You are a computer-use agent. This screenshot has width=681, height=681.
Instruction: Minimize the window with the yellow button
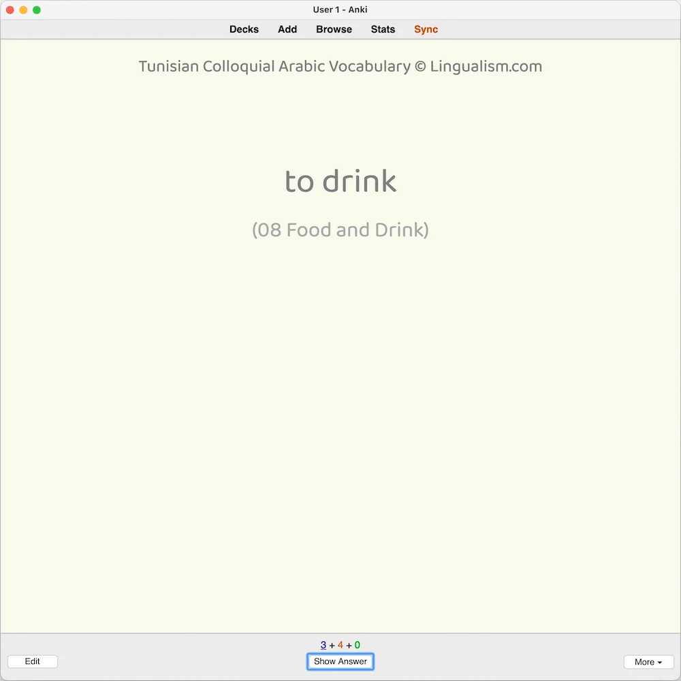pos(23,10)
